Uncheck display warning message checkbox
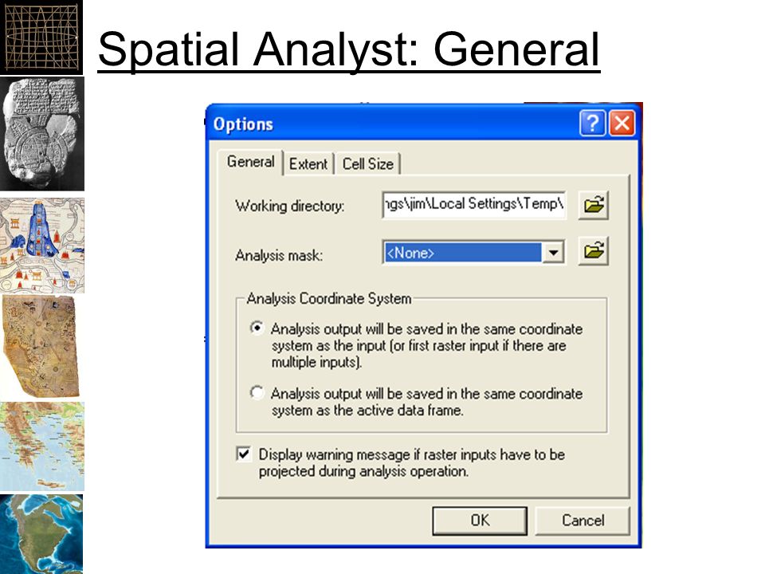765x574 pixels. click(x=244, y=454)
